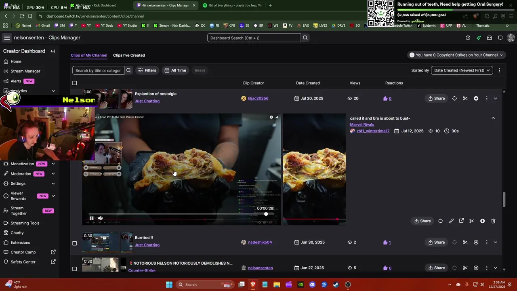Open expanded clip in new window icon
The image size is (517, 291).
pyautogui.click(x=462, y=221)
